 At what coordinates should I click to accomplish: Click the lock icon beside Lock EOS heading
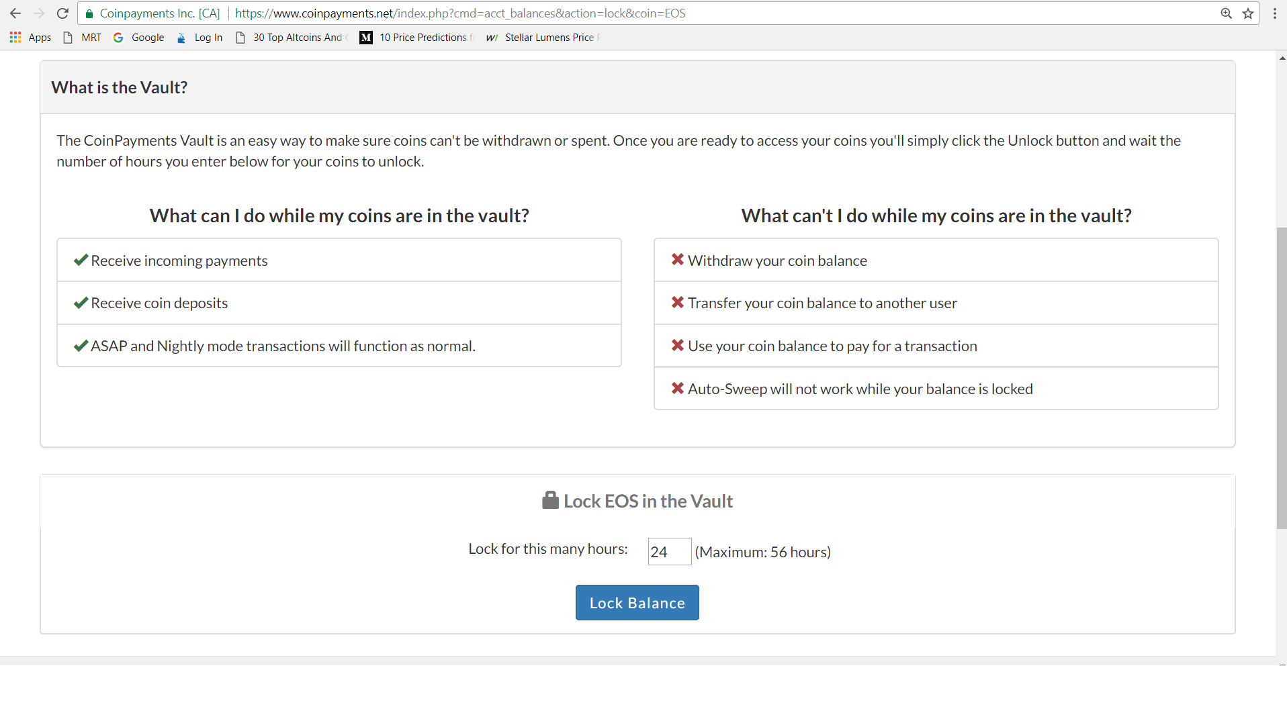[x=550, y=500]
